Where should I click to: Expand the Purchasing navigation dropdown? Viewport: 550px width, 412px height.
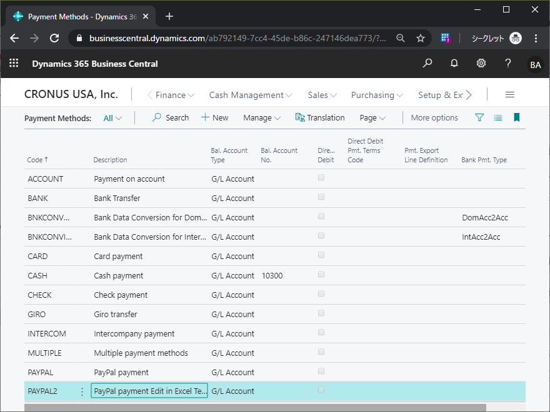point(377,95)
